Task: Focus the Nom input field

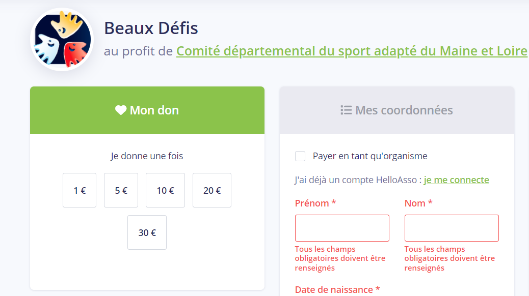Action: [x=452, y=228]
